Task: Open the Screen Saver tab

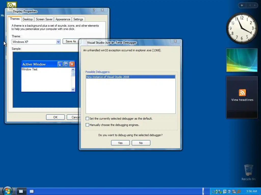Action: pos(44,19)
